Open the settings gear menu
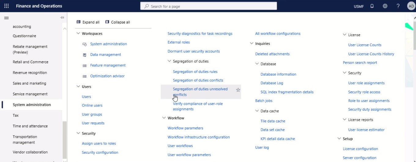 [x=385, y=6]
